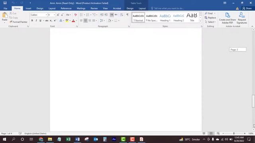
Task: Save the document with the floppy icon
Action: pyautogui.click(x=5, y=3)
